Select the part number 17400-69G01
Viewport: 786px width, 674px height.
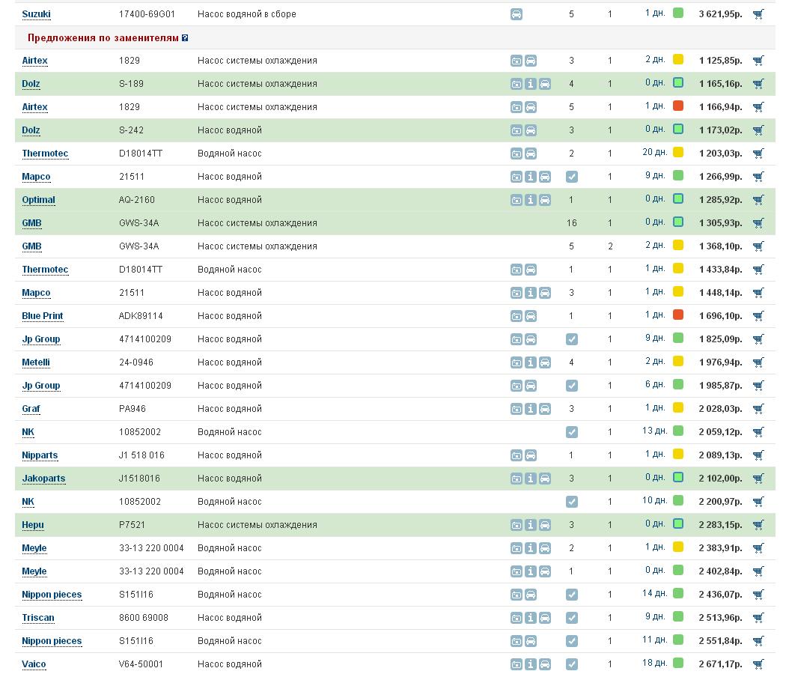[147, 14]
